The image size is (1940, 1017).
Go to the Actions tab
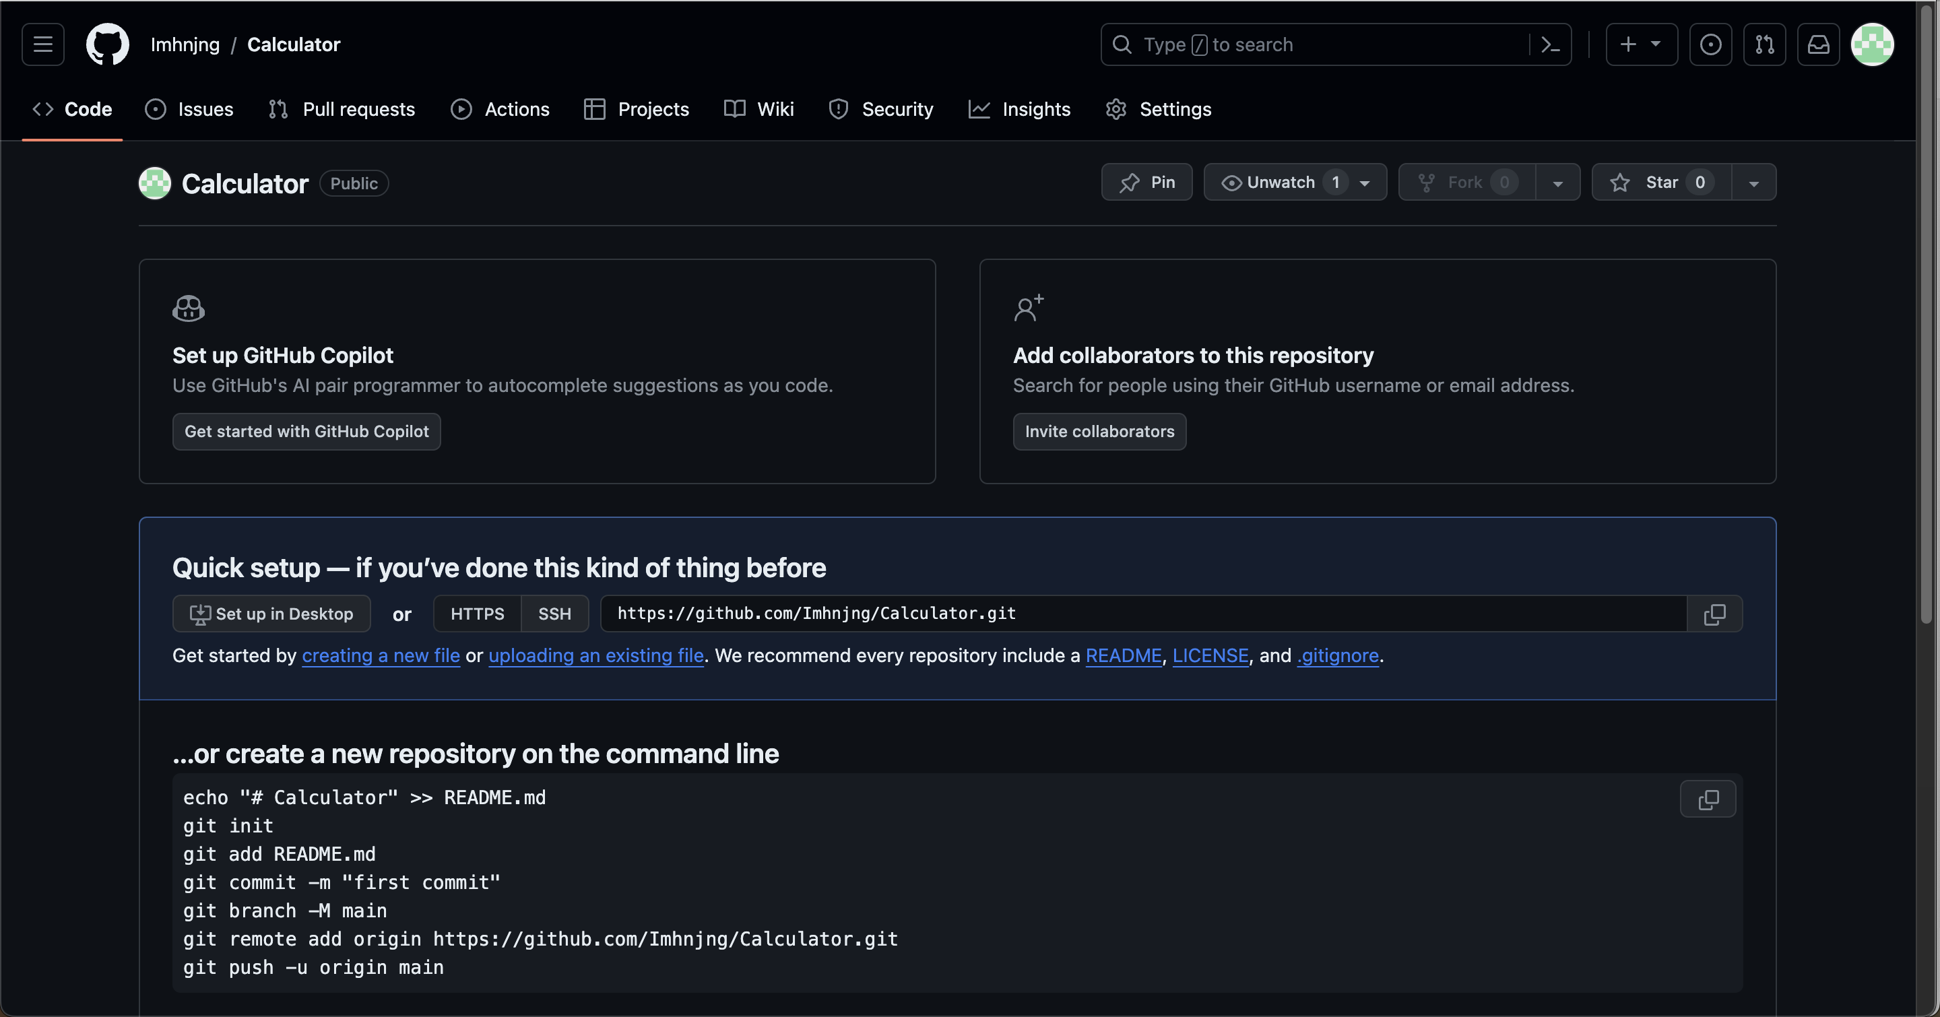tap(500, 109)
